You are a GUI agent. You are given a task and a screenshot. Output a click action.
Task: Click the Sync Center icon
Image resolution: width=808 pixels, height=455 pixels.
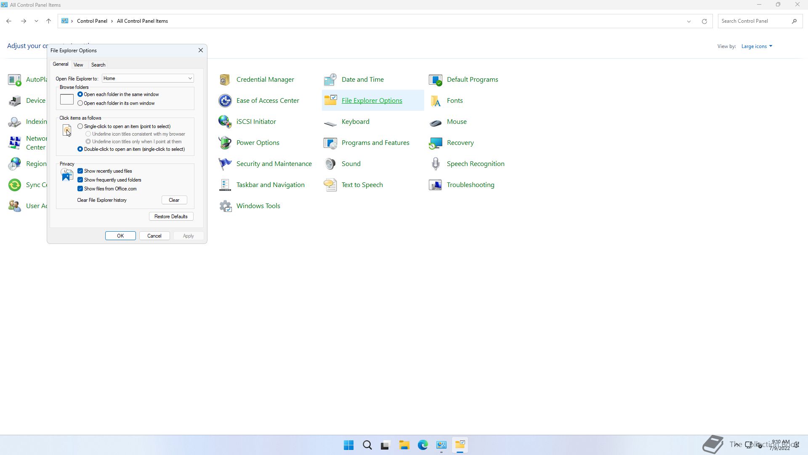[x=14, y=185]
